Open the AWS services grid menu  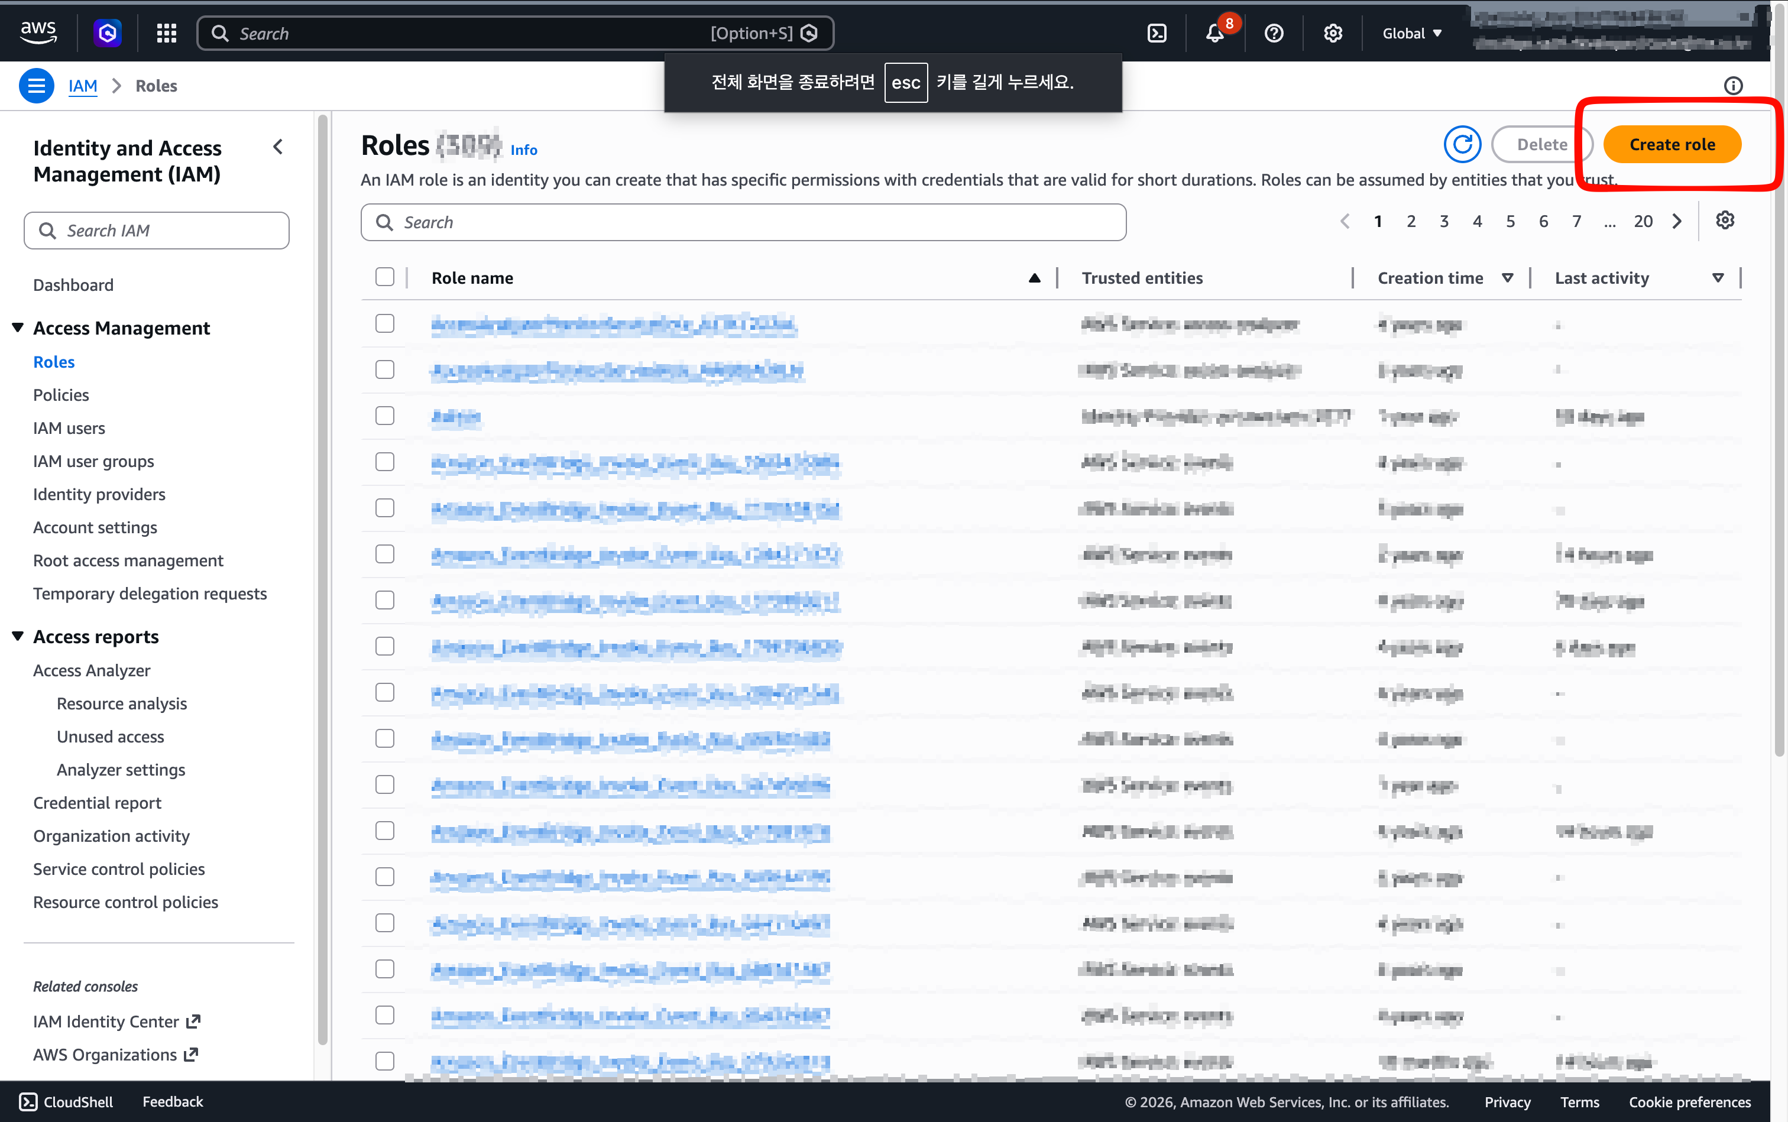(166, 33)
